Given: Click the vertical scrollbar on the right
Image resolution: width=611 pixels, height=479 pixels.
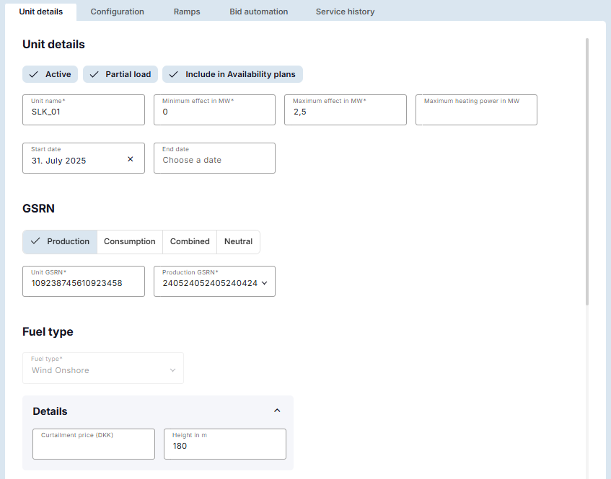Looking at the screenshot, I should pos(586,173).
